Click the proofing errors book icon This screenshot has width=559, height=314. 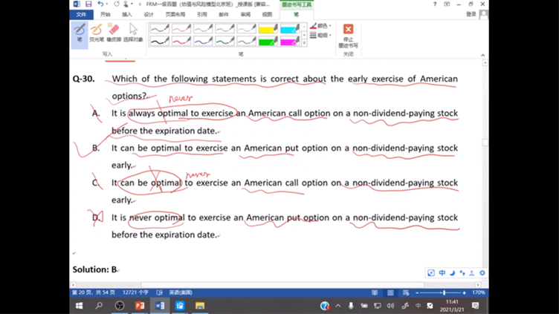coord(159,292)
